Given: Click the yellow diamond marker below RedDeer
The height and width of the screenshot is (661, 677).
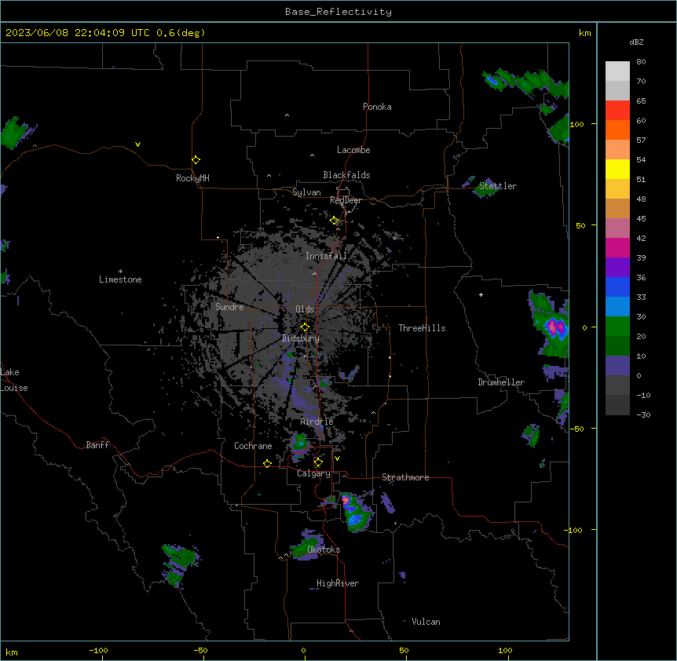Looking at the screenshot, I should 335,221.
